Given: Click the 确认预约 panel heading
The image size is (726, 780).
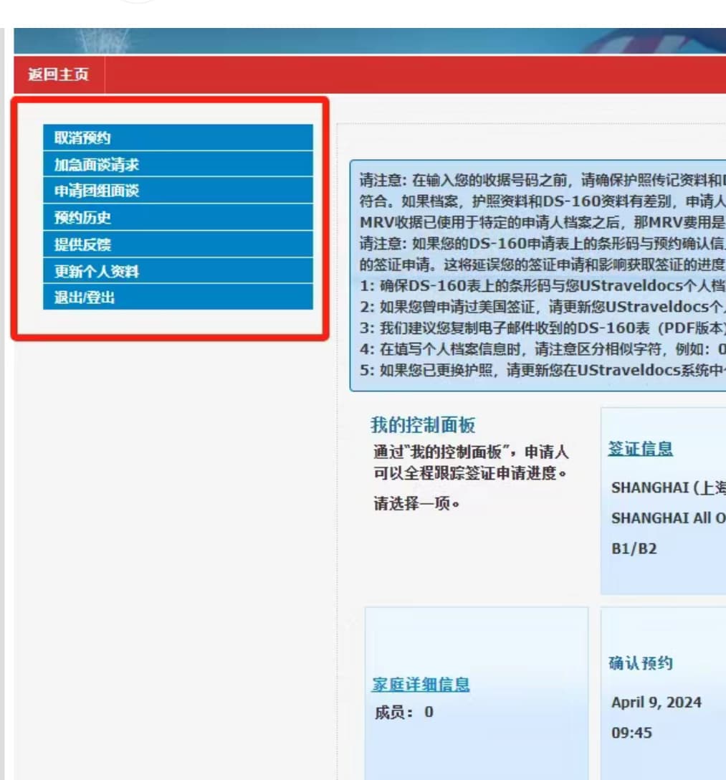Looking at the screenshot, I should pyautogui.click(x=640, y=663).
